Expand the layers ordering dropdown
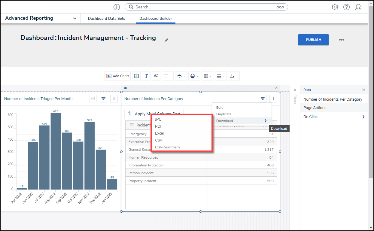 point(194,76)
